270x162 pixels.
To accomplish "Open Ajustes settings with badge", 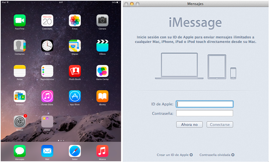I will pyautogui.click(x=20, y=122).
